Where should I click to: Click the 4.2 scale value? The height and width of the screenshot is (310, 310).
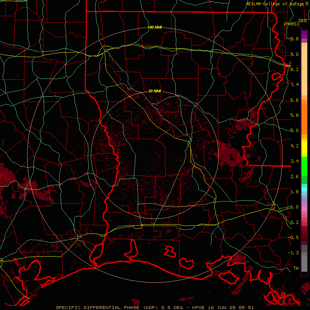(x=294, y=146)
